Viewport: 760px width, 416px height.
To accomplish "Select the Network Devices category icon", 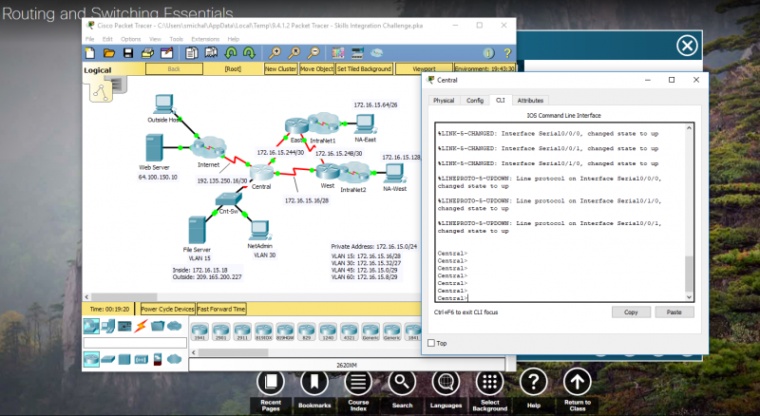I will [91, 327].
